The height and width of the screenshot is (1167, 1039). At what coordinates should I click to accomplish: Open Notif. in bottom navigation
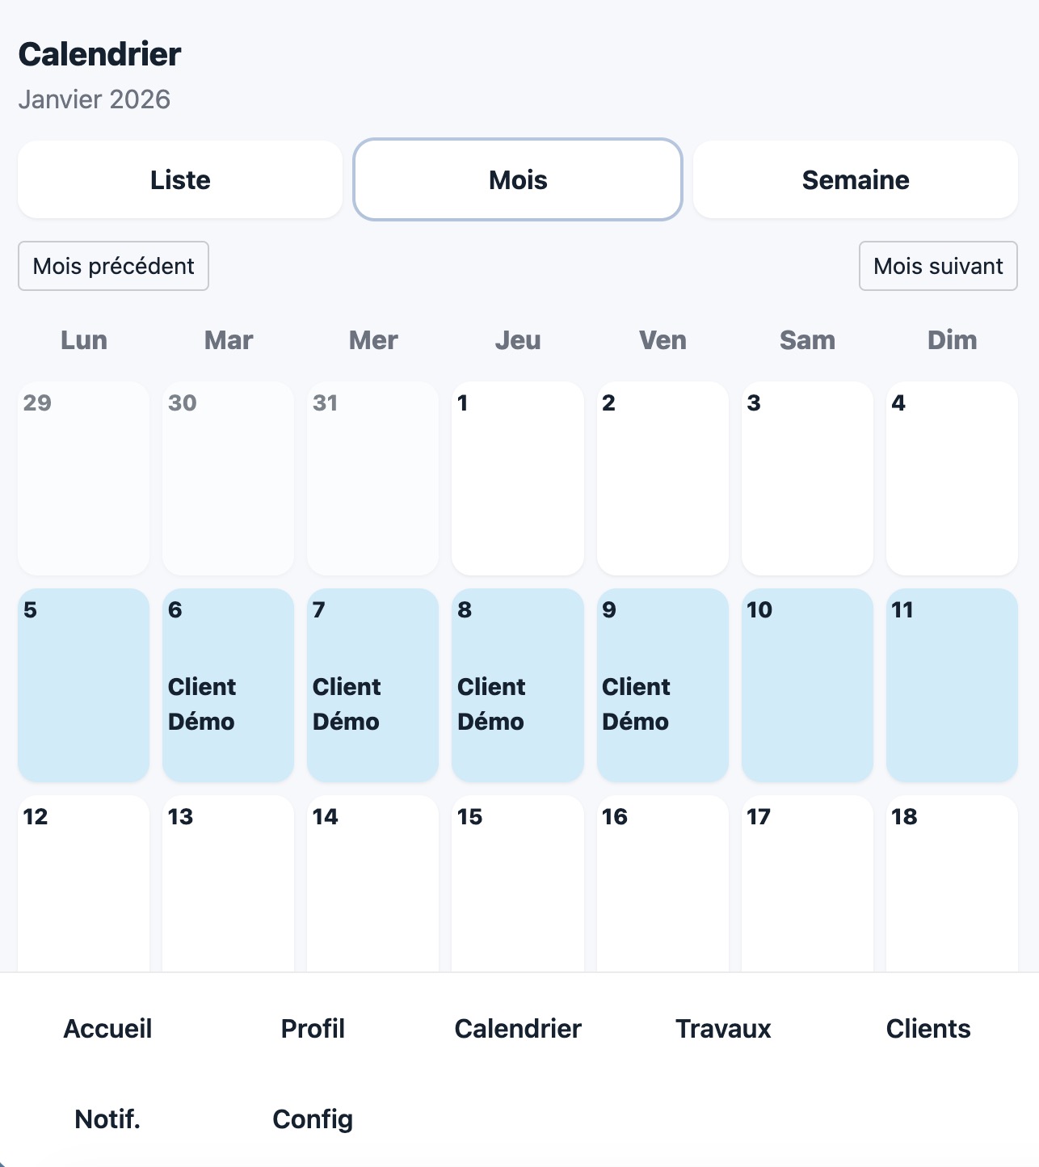(x=107, y=1119)
